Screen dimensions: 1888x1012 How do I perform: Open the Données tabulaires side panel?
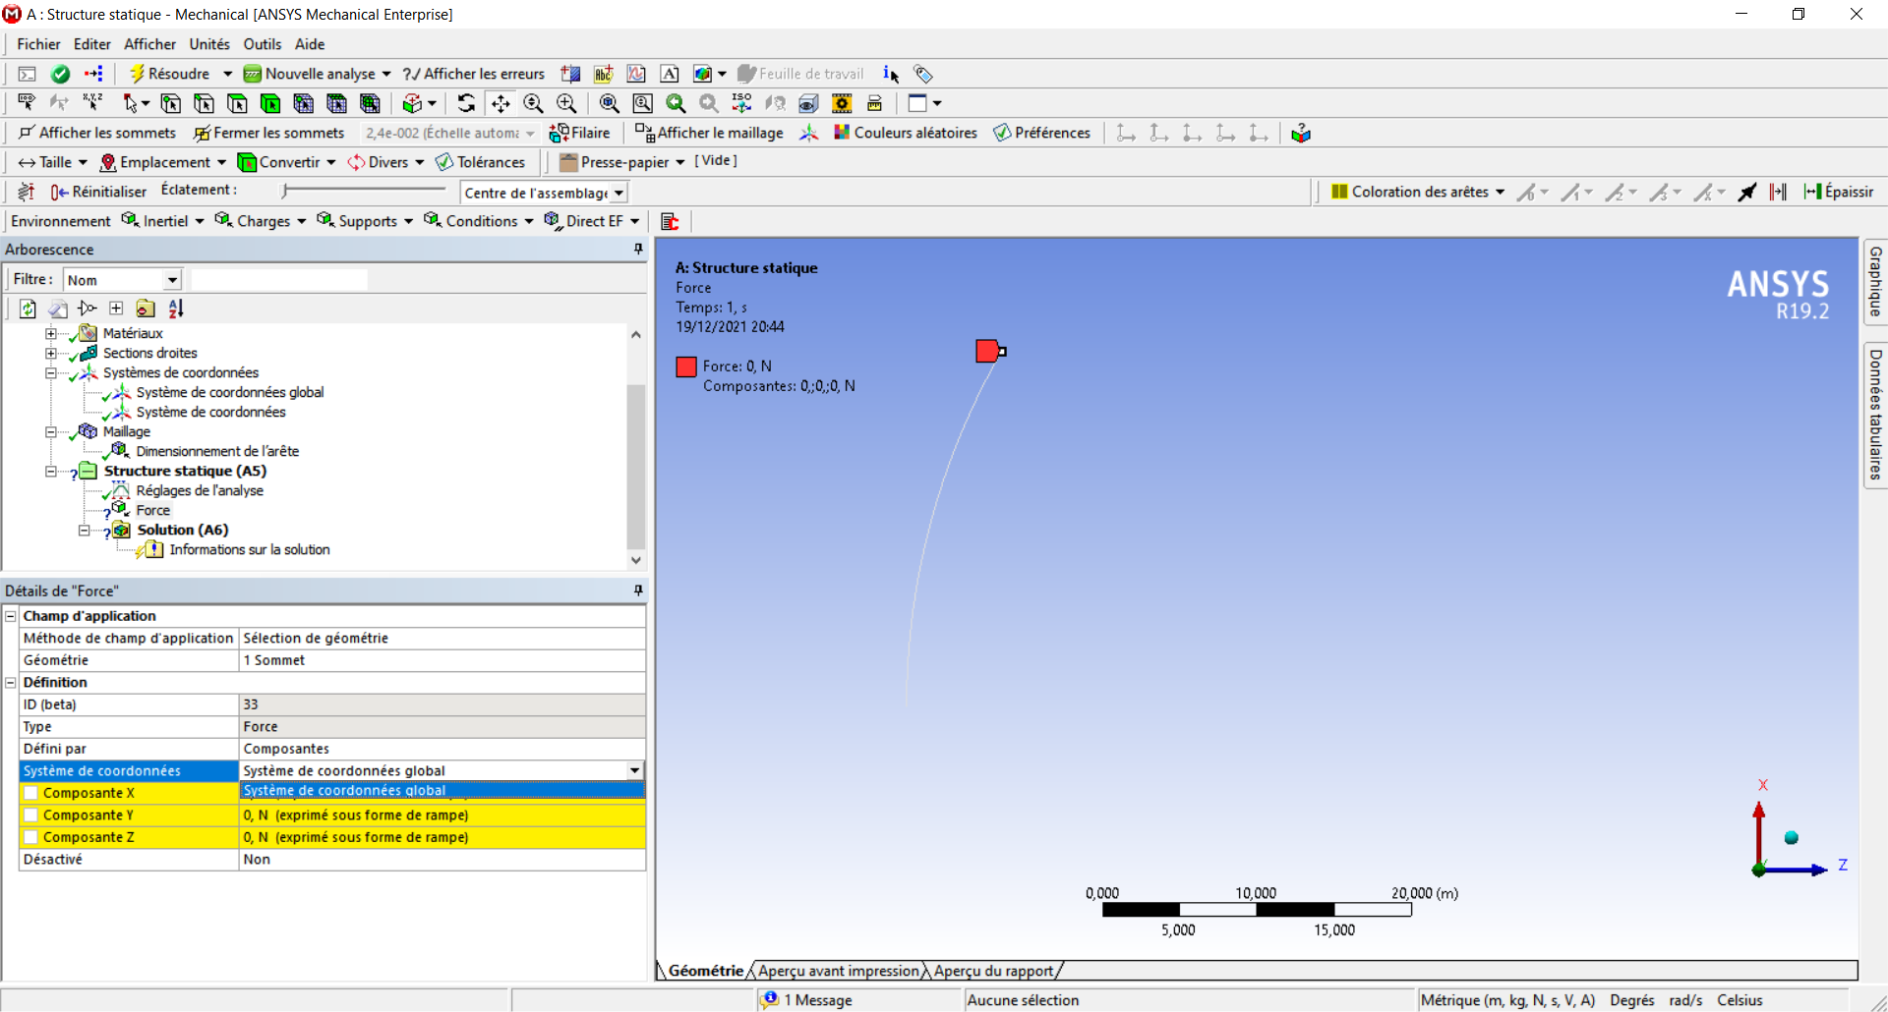[1875, 414]
